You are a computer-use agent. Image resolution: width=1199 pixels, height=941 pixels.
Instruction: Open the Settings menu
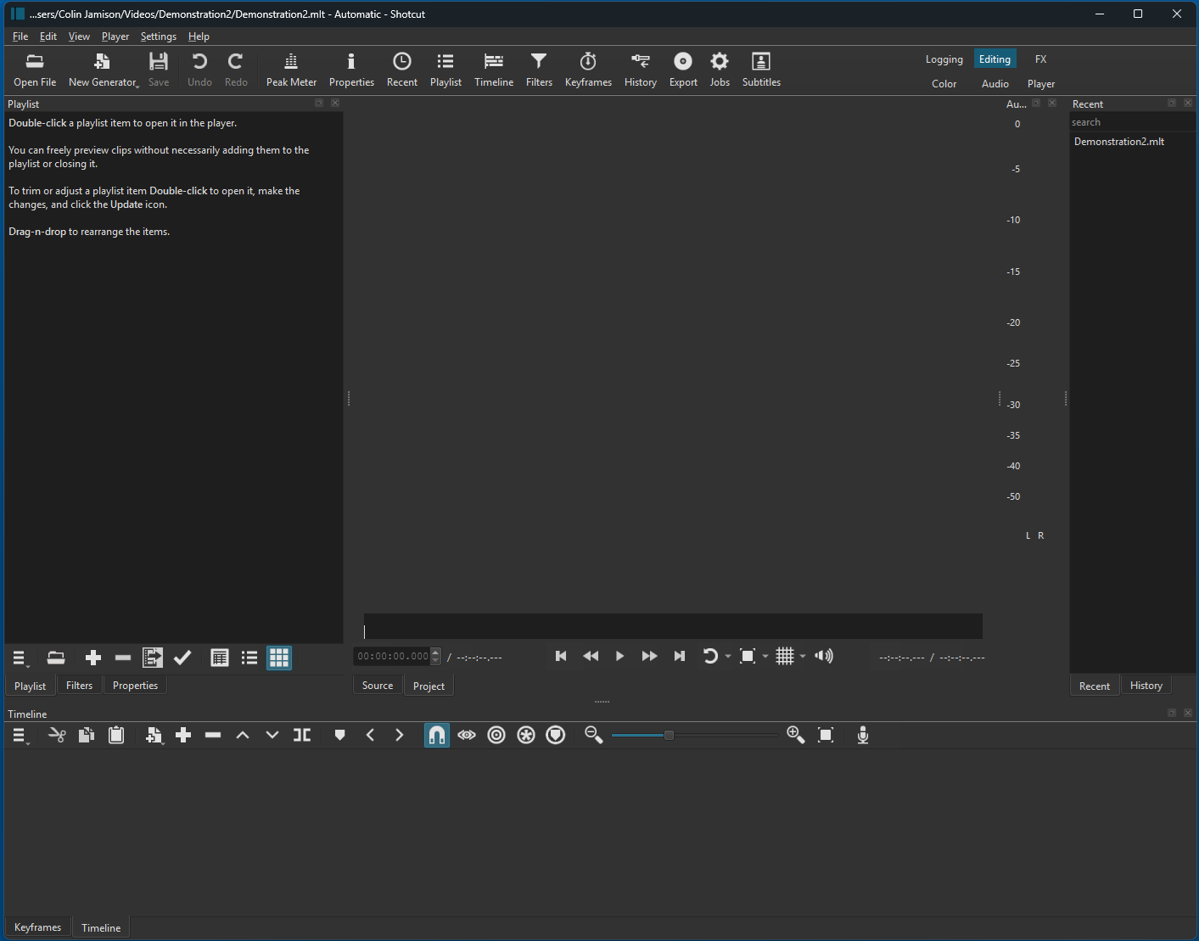[158, 36]
